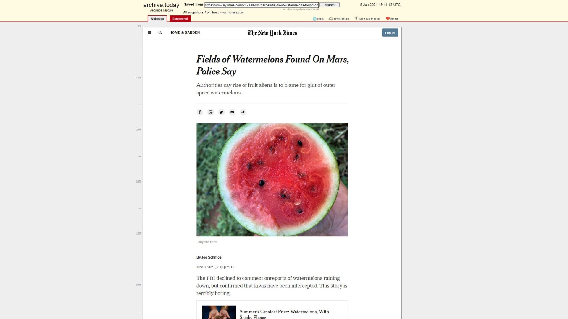
Task: Open report bug or abuse link
Action: click(369, 19)
